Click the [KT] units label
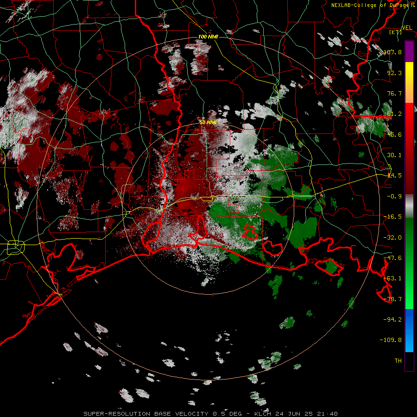Viewport: 417px width, 417px height. [x=396, y=32]
